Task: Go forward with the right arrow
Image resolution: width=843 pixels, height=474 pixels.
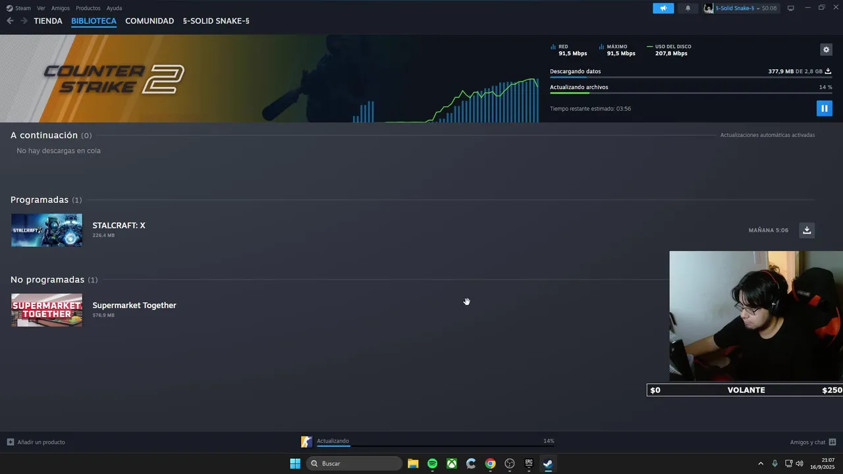Action: (24, 21)
